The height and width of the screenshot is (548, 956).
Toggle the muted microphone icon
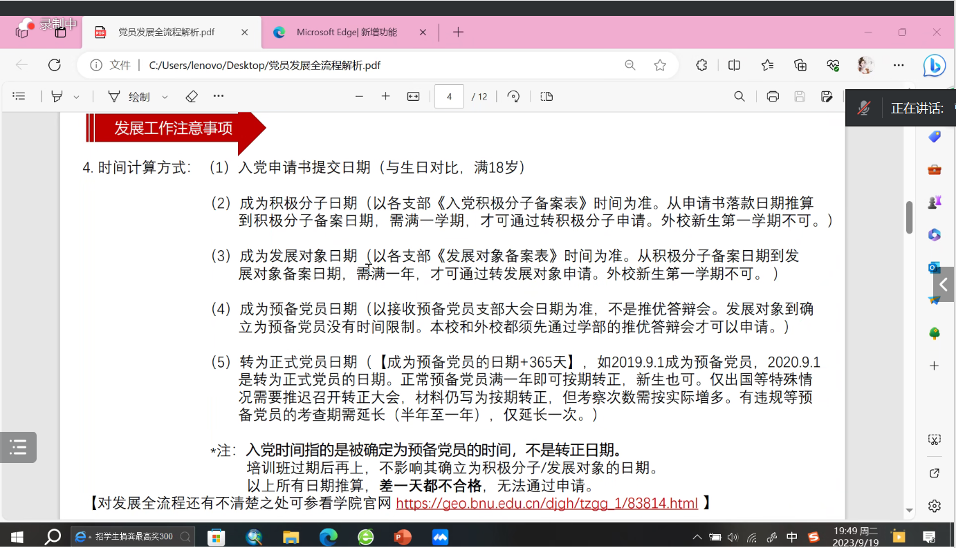(863, 108)
